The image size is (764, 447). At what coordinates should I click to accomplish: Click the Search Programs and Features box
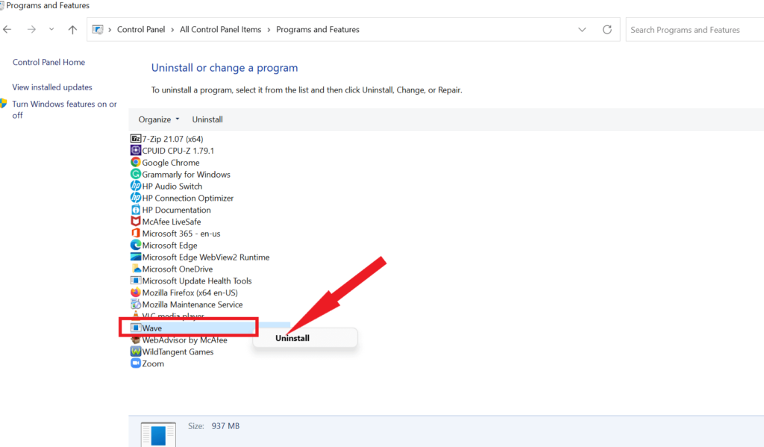[695, 30]
